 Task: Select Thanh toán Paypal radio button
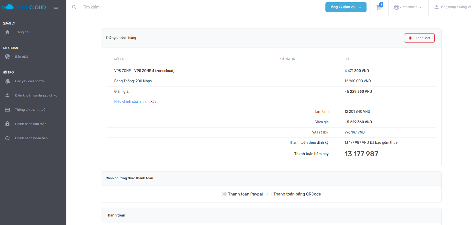click(x=224, y=194)
